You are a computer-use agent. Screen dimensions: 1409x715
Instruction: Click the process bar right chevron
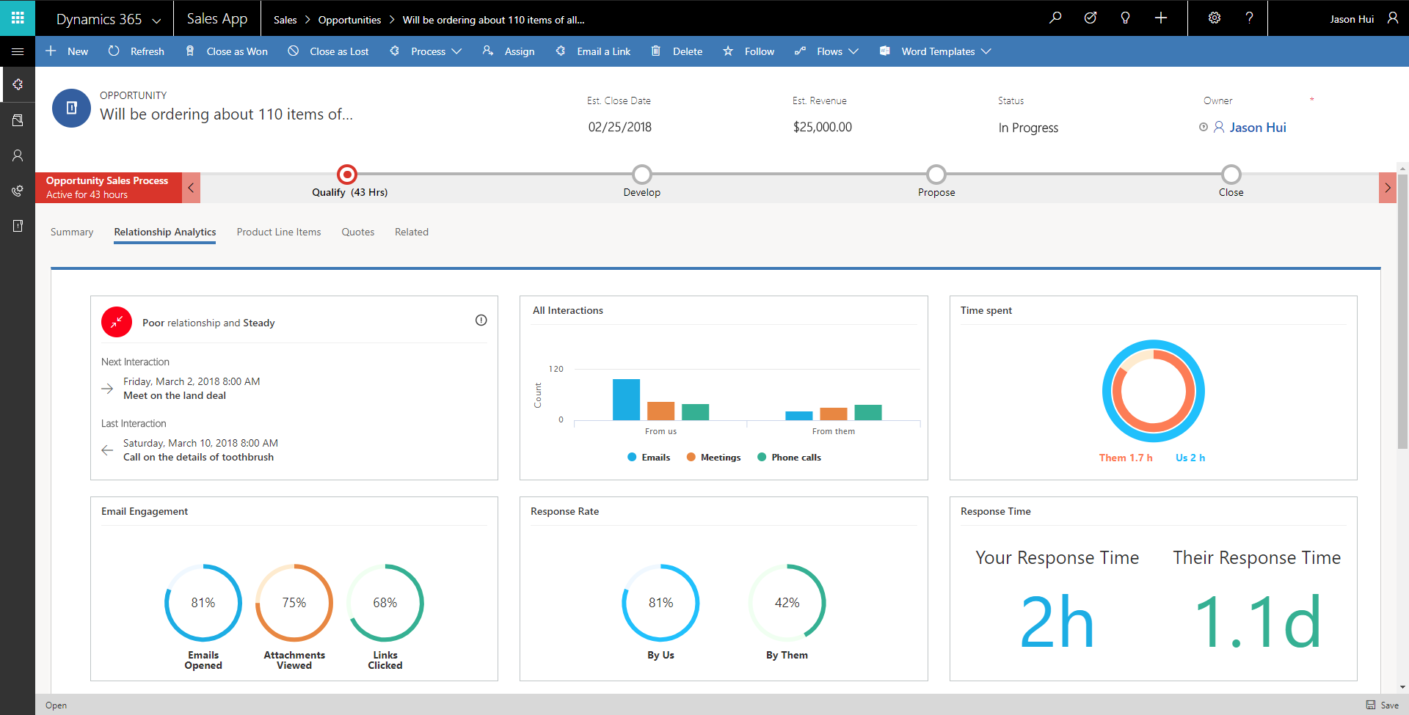pyautogui.click(x=1388, y=188)
